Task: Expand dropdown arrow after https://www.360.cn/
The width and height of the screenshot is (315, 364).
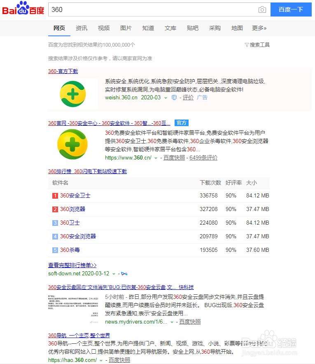Action: tap(156, 158)
